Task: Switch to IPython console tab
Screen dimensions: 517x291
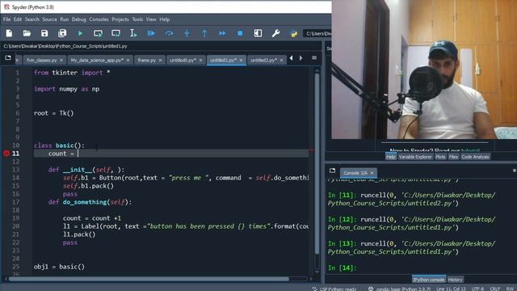Action: (x=429, y=280)
